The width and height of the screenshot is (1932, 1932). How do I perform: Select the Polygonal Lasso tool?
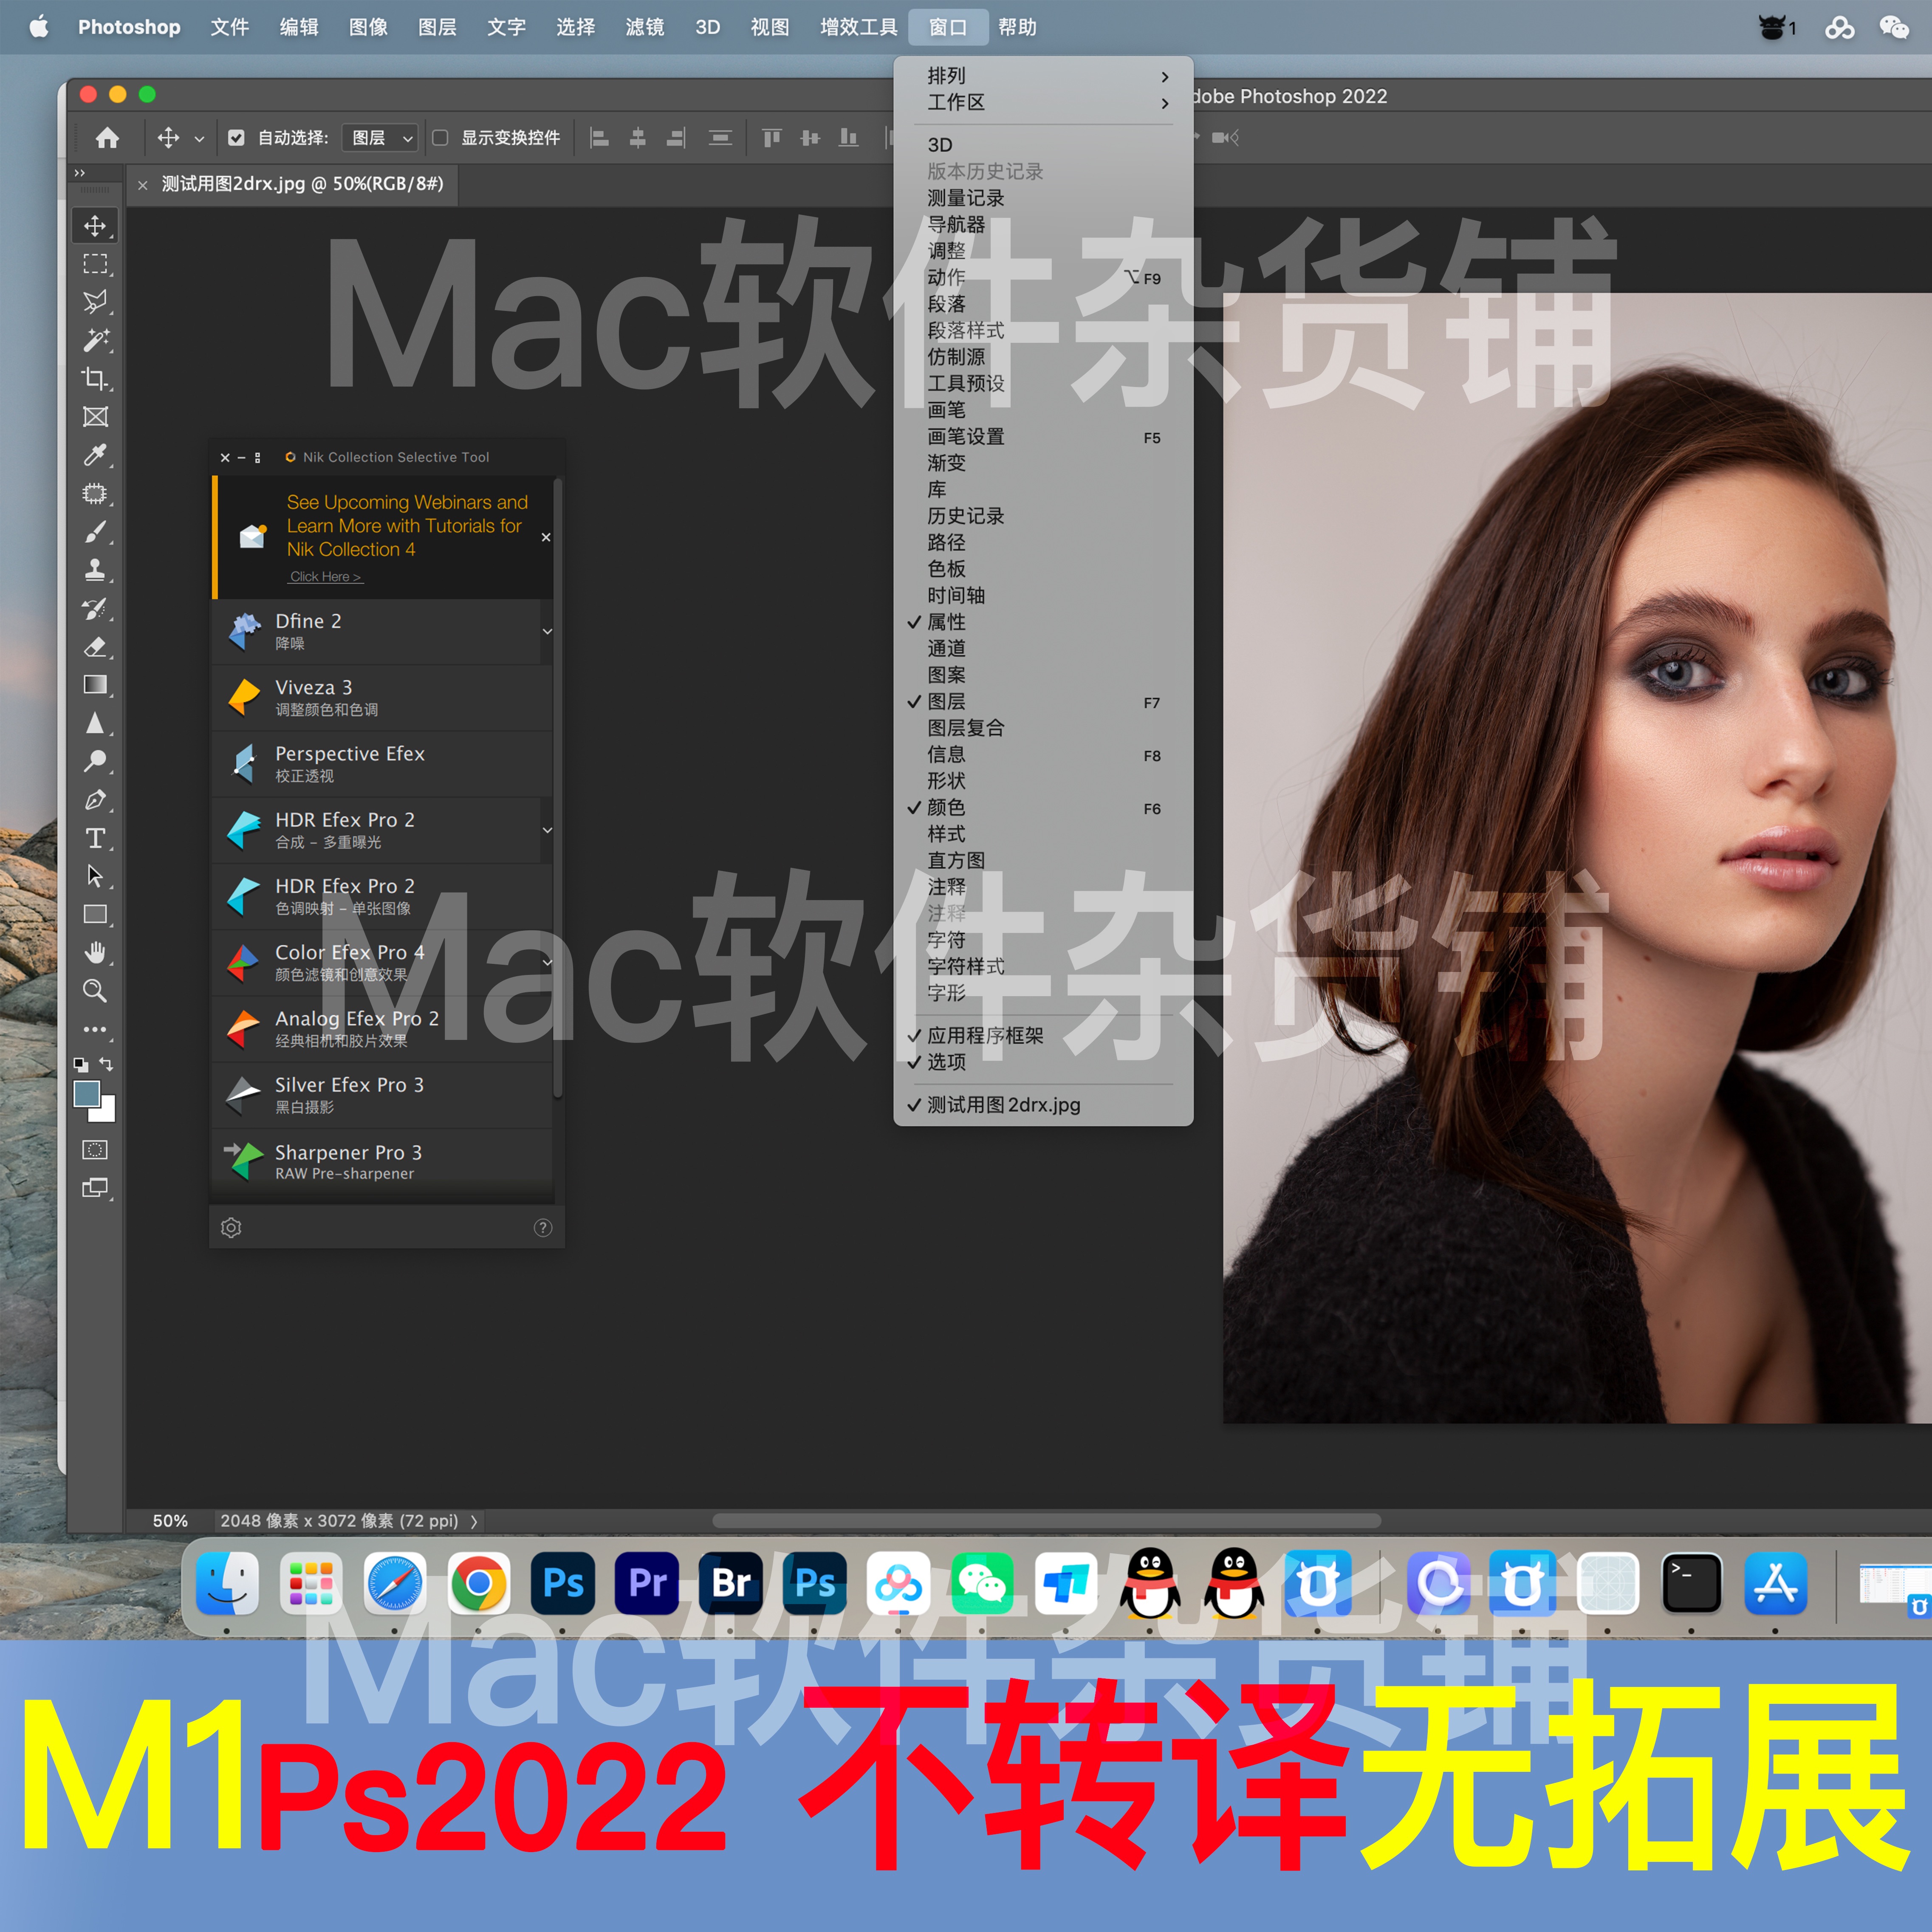(95, 302)
